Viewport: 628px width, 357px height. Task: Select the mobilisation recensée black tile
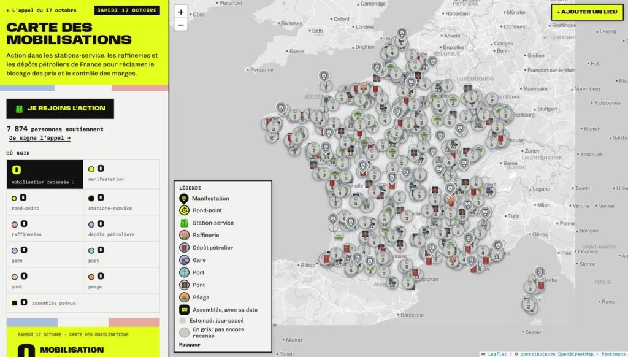(45, 174)
